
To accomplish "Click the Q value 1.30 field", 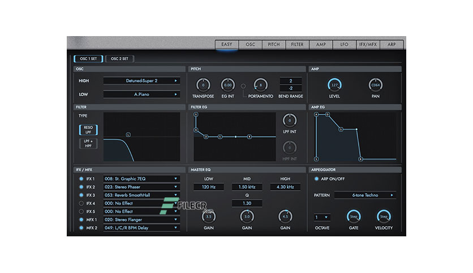I will click(x=247, y=203).
